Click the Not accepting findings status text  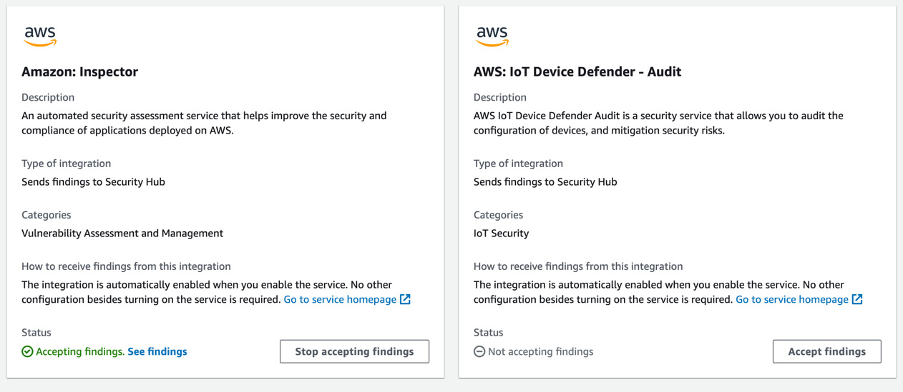pos(540,351)
